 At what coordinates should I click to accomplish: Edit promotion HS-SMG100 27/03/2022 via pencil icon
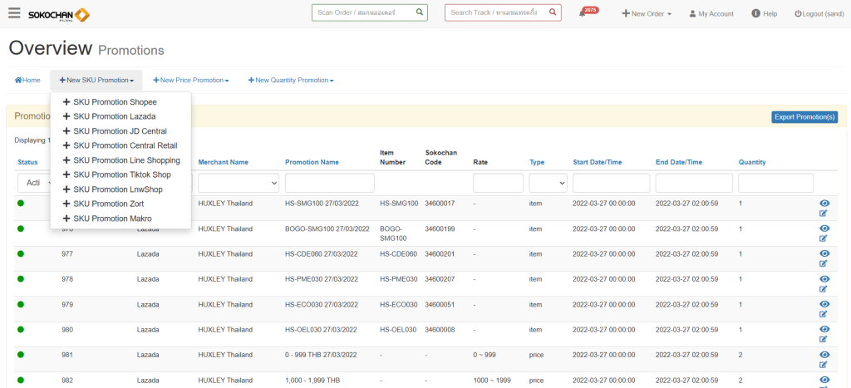[x=824, y=214]
